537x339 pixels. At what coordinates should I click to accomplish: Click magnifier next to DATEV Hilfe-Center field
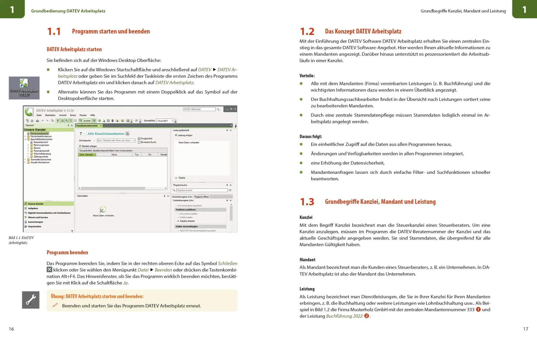point(218,109)
